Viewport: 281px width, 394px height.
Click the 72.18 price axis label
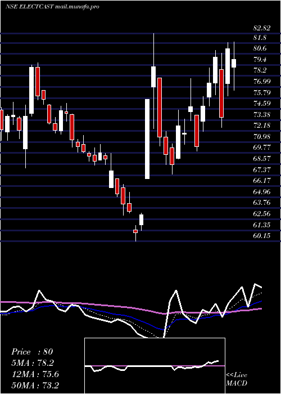pyautogui.click(x=262, y=126)
